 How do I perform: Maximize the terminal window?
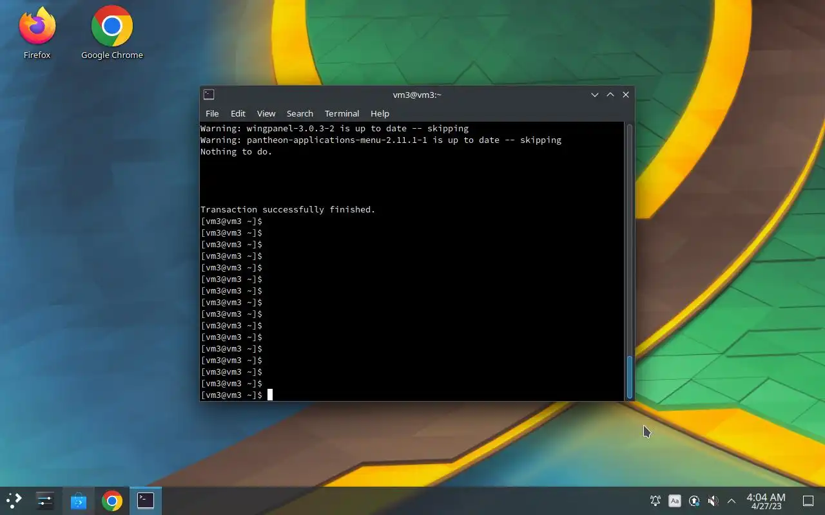click(x=610, y=95)
